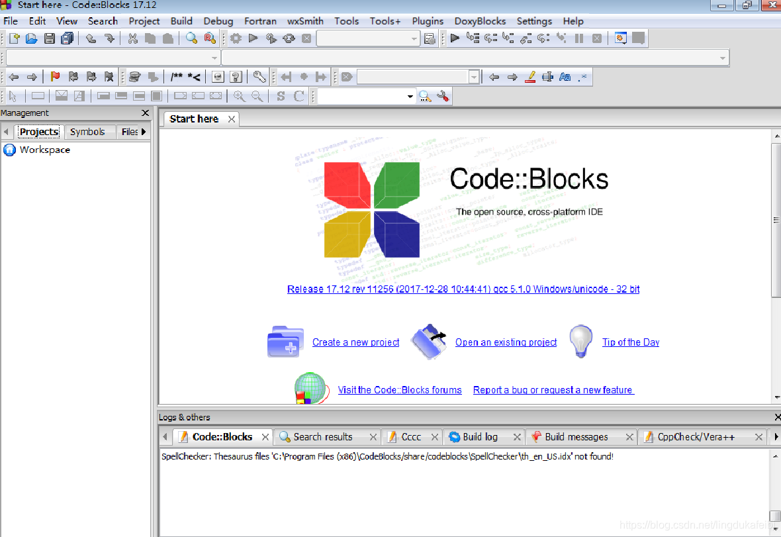Click the Replace icon with red R
This screenshot has width=781, height=537.
pos(210,38)
